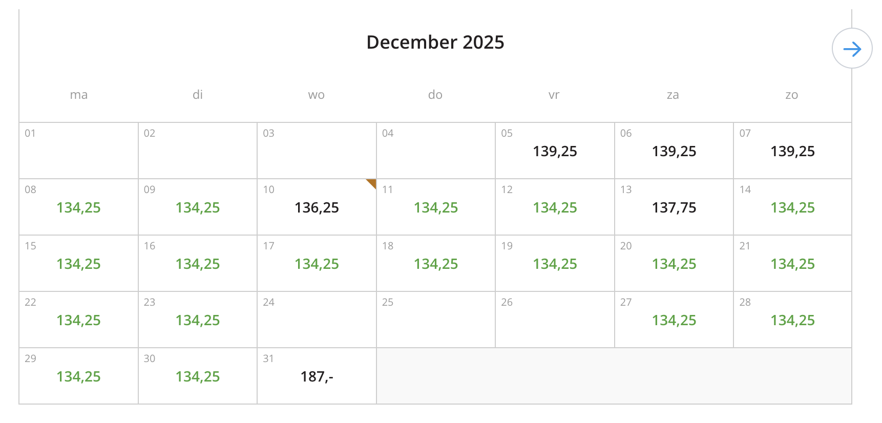Pick December 17 with price 134,25
The image size is (882, 423).
click(317, 263)
